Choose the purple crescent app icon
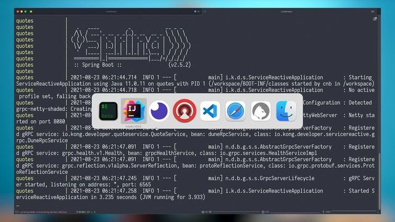 click(x=159, y=111)
